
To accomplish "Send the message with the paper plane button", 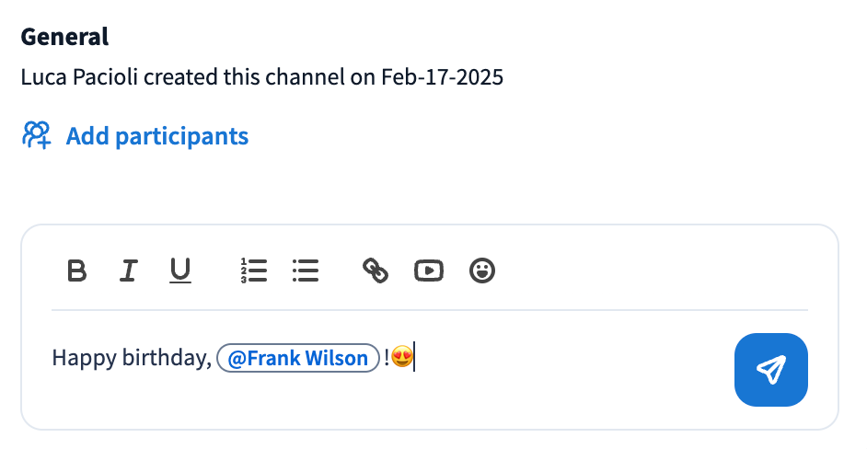I will pyautogui.click(x=770, y=370).
